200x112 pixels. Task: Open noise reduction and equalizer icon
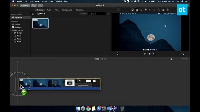point(154,10)
